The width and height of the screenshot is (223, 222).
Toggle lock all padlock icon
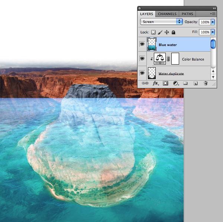coord(173,32)
